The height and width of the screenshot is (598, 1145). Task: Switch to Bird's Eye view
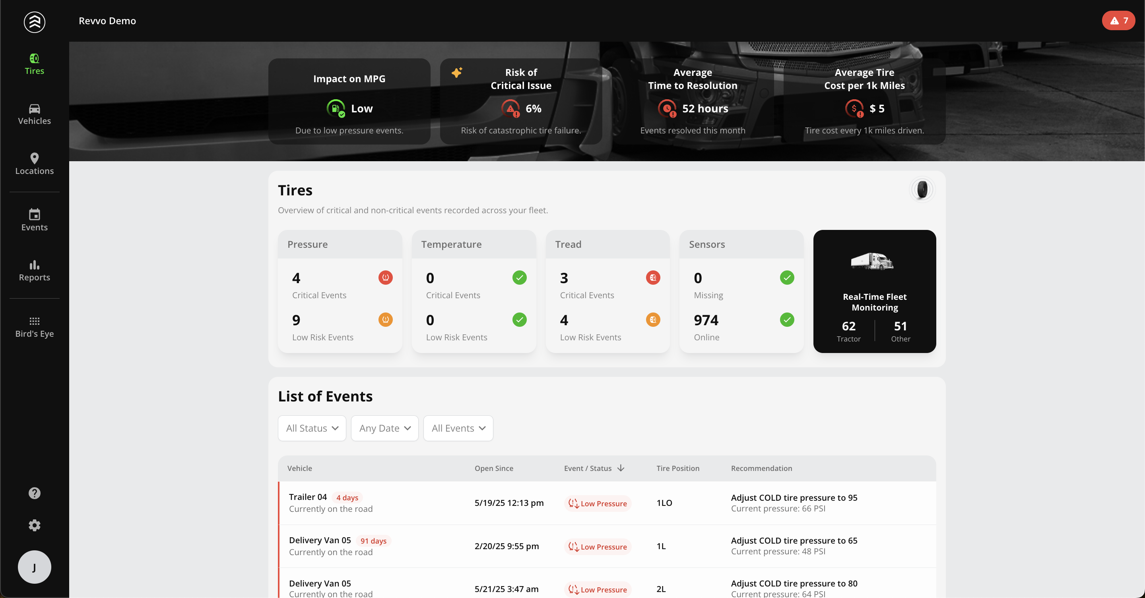click(34, 327)
